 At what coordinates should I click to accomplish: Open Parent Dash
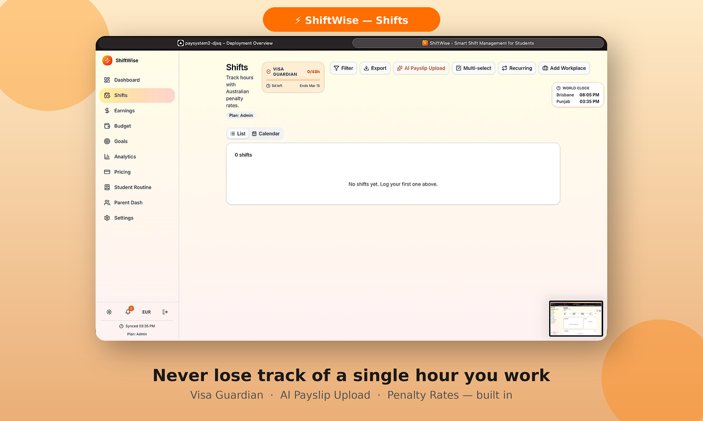click(137, 203)
